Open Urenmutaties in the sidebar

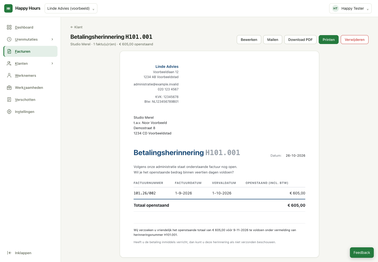click(x=30, y=39)
